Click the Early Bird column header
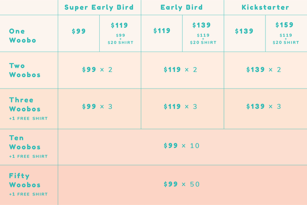 pos(182,7)
